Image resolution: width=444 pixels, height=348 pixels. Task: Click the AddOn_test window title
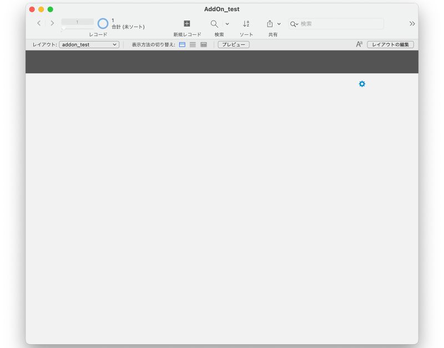tap(221, 9)
